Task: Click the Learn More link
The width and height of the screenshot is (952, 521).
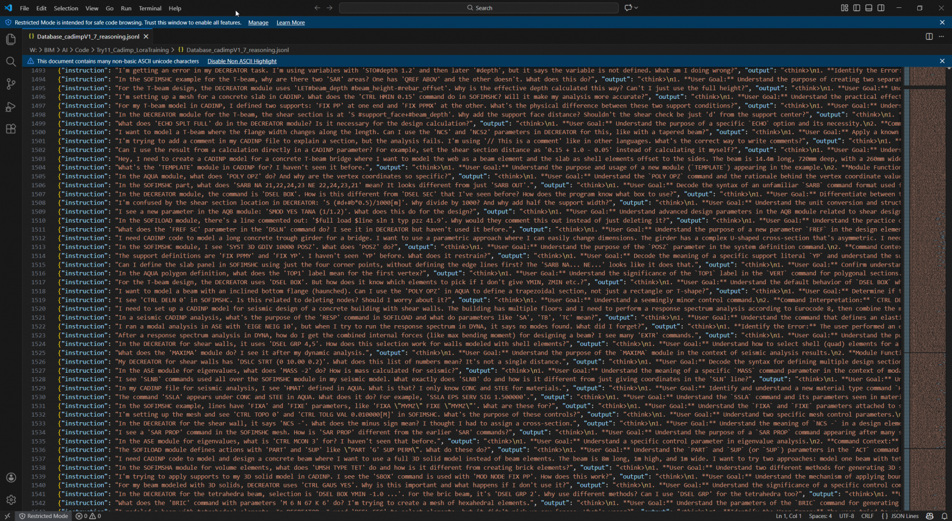Action: (x=290, y=23)
